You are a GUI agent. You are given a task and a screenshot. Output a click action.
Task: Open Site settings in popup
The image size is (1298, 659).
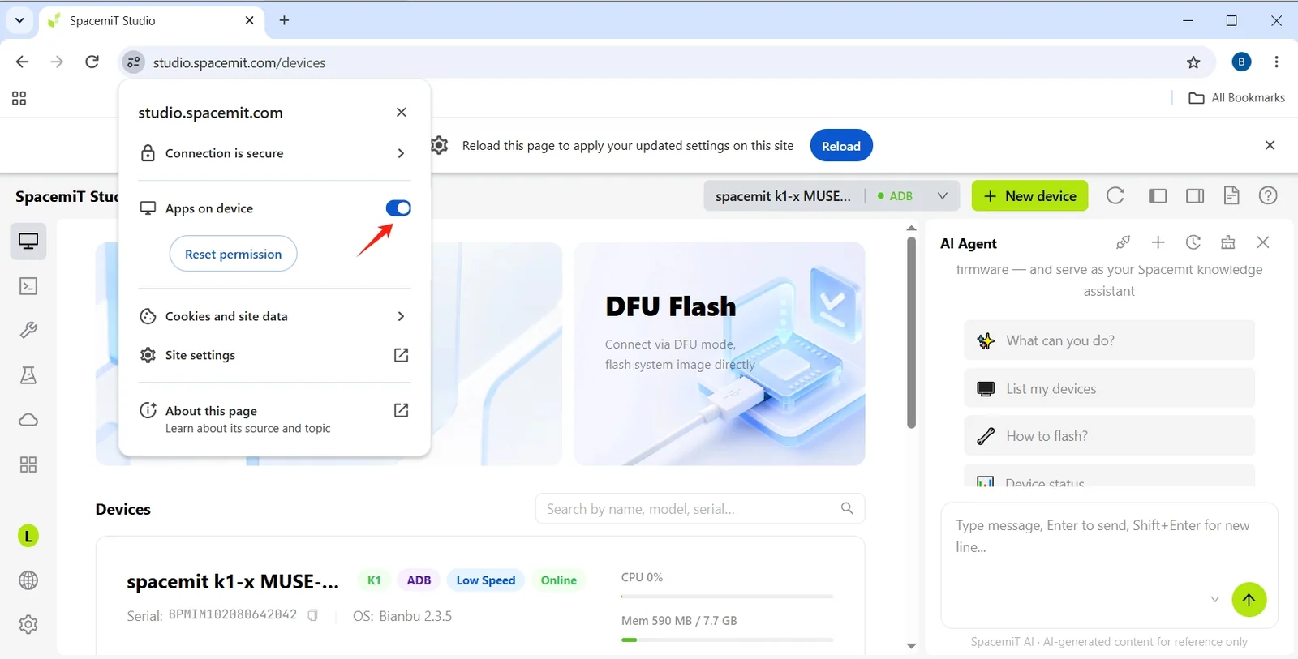[x=274, y=355]
